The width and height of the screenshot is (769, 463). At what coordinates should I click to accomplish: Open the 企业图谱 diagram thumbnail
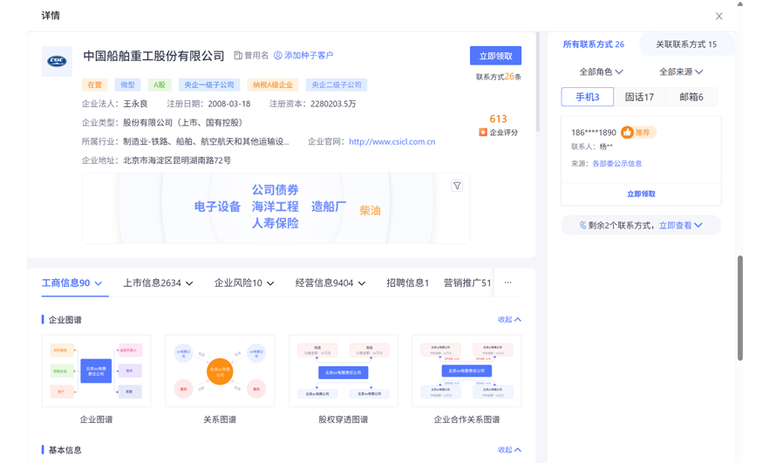[96, 371]
